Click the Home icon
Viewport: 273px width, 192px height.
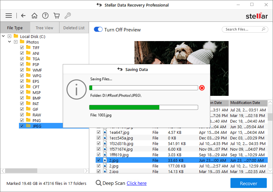click(x=34, y=16)
